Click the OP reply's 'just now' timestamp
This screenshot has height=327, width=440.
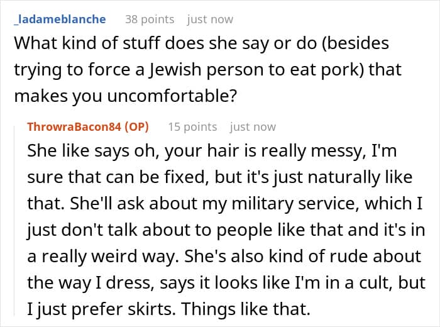(x=253, y=127)
